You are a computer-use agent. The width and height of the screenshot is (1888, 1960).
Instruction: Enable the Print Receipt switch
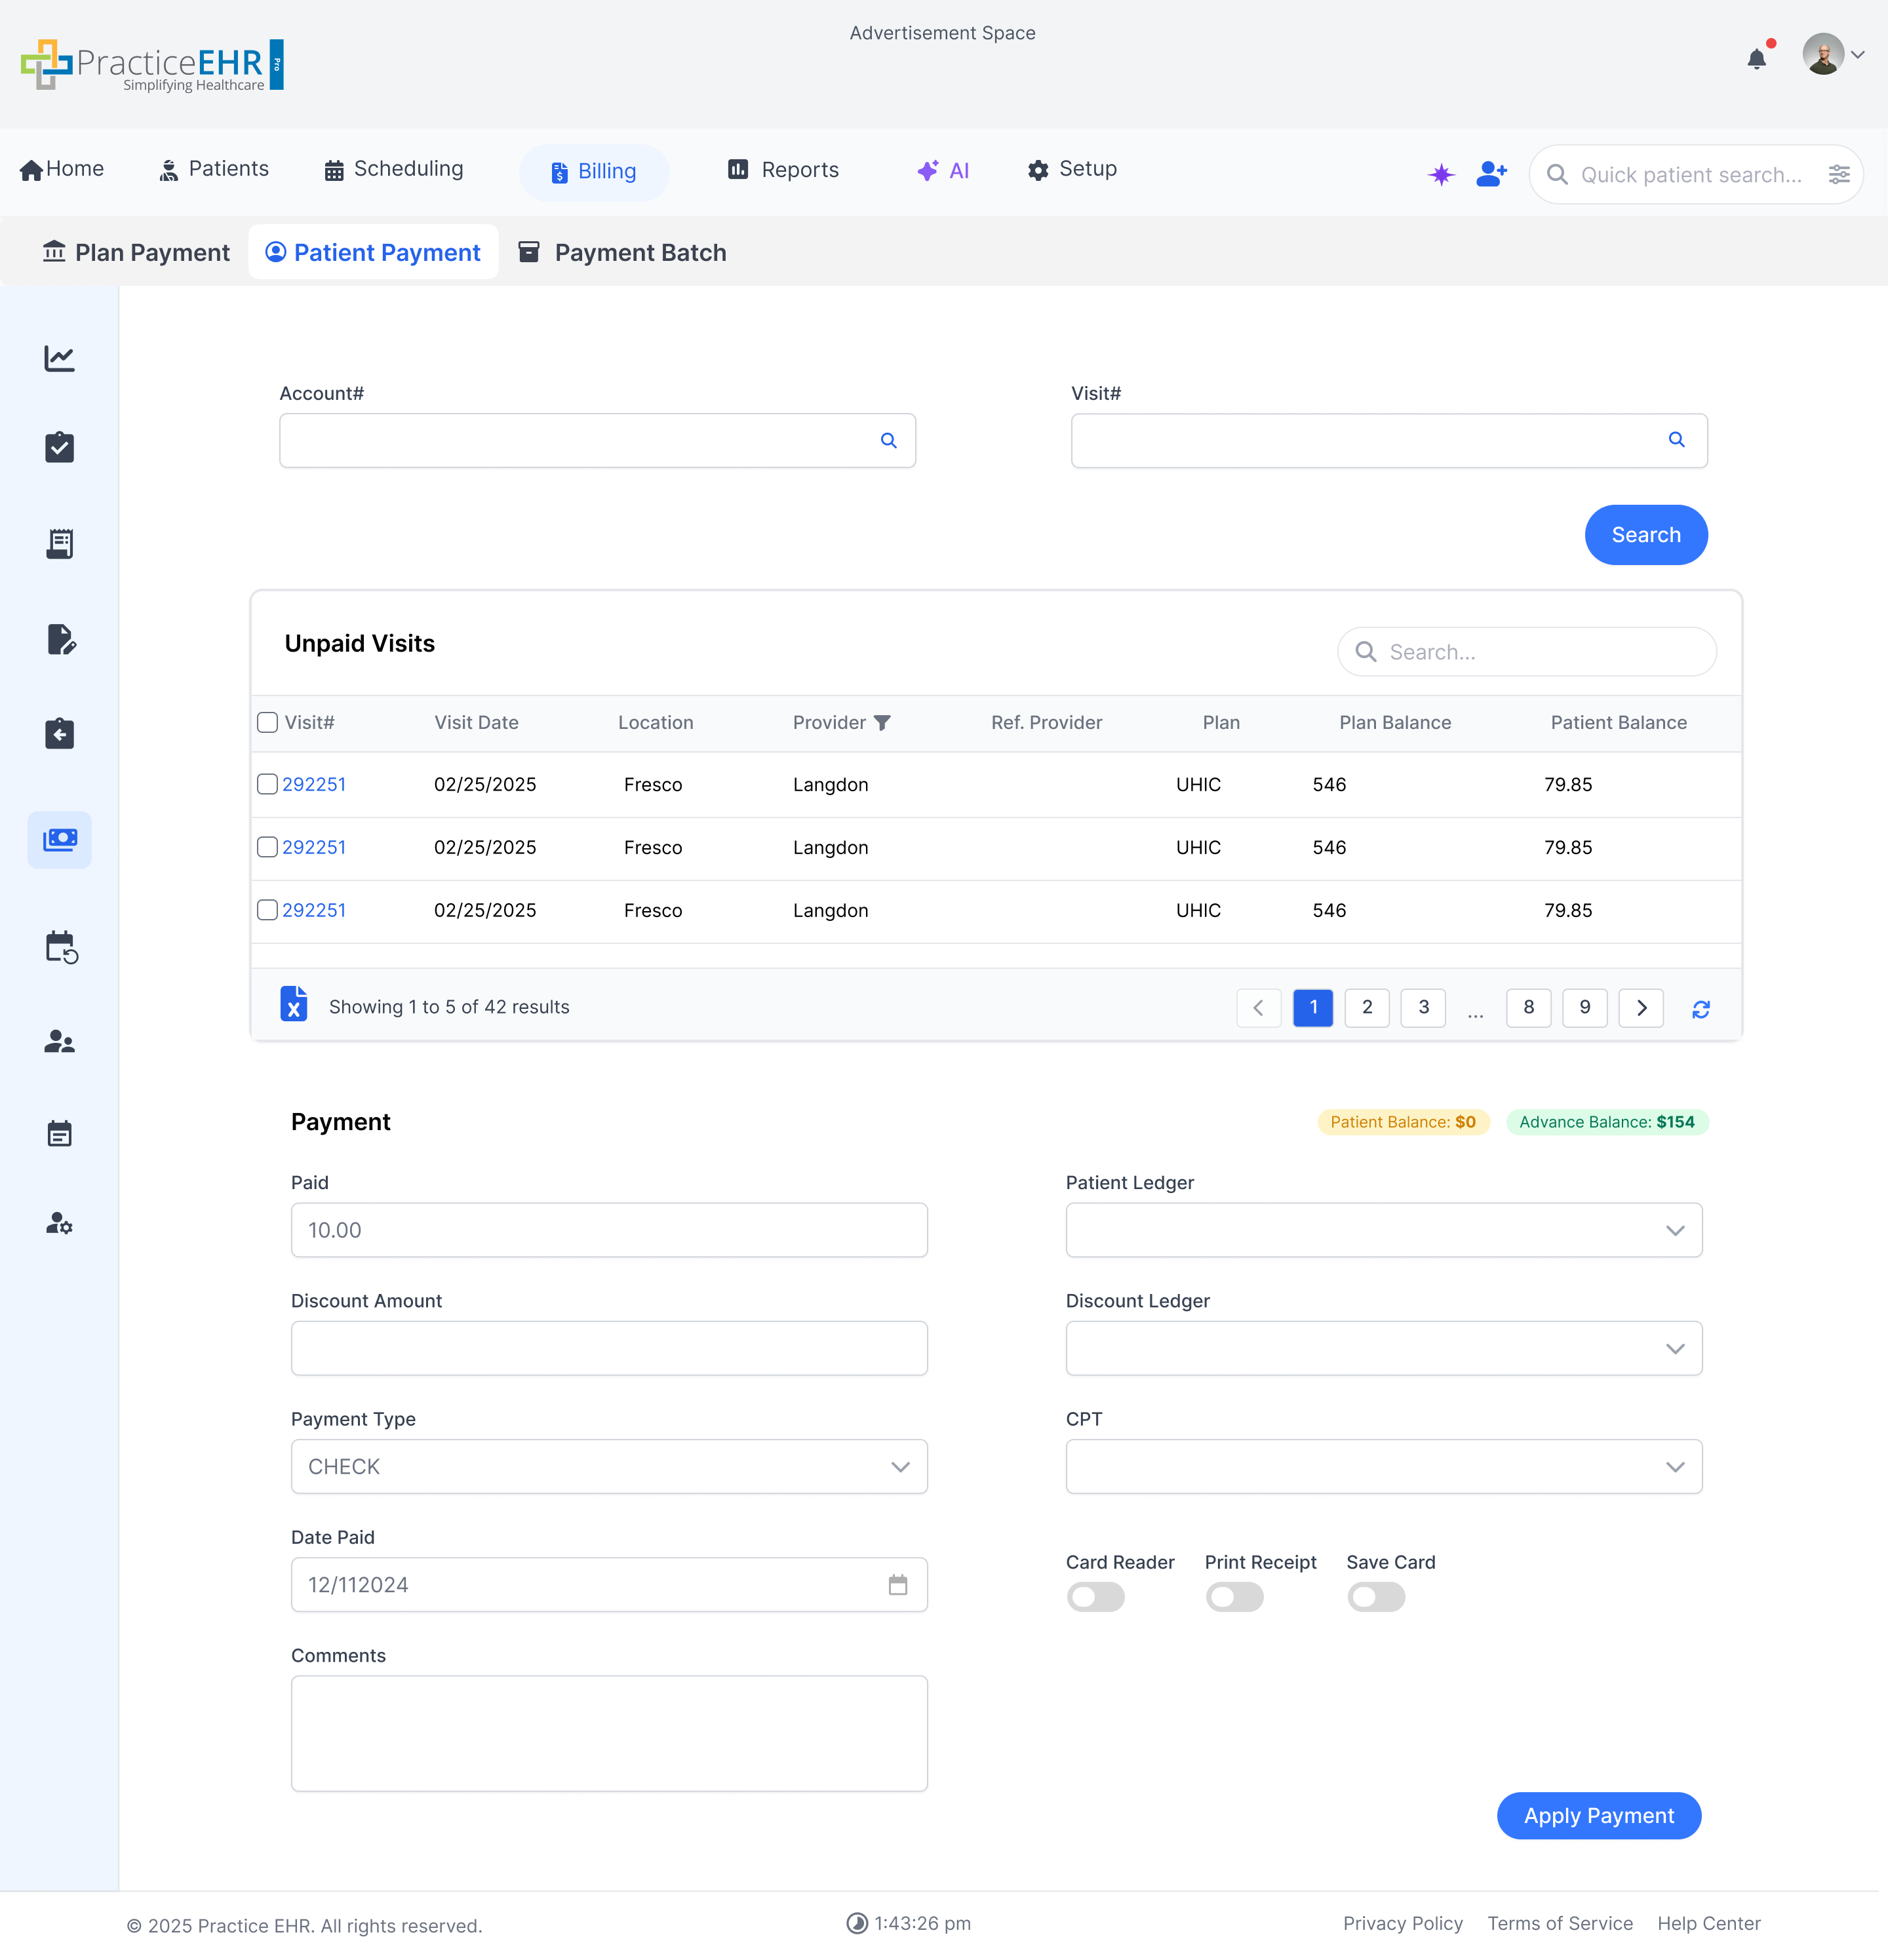(x=1234, y=1596)
